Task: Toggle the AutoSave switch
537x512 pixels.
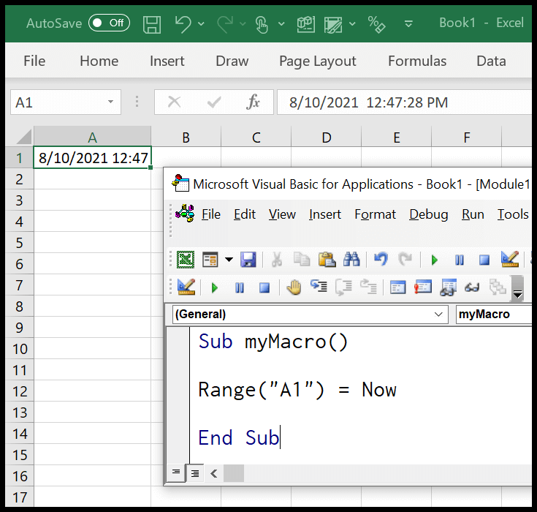Action: [109, 23]
